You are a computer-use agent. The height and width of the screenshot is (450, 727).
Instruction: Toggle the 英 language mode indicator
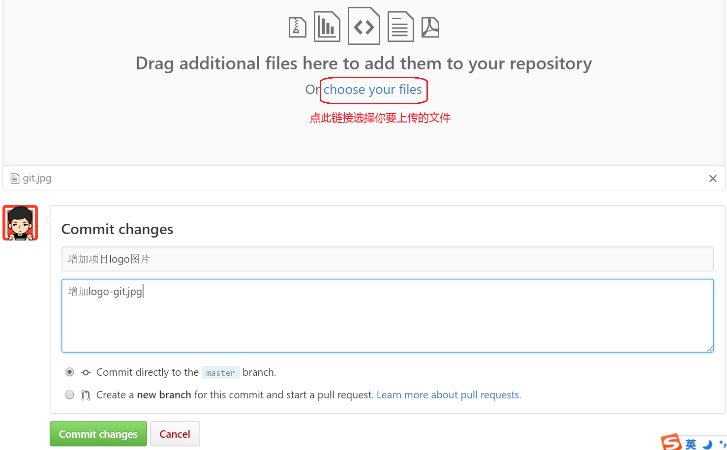coord(691,444)
